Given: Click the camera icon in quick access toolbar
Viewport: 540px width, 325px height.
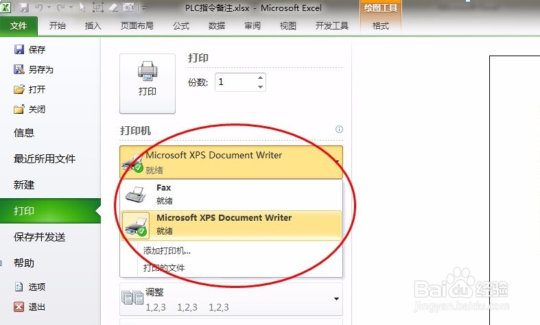Looking at the screenshot, I should click(128, 8).
